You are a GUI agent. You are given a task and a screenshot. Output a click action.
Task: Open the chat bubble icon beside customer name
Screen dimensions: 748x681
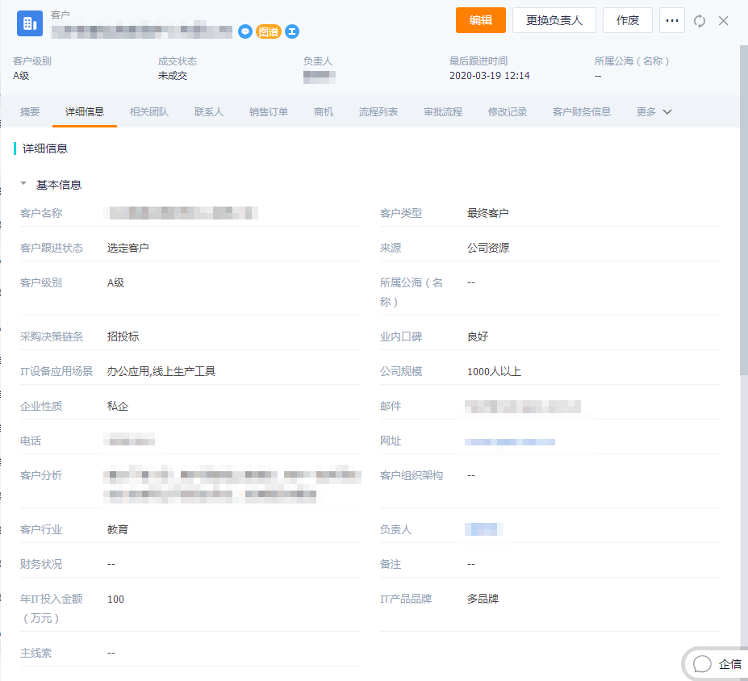click(x=245, y=31)
